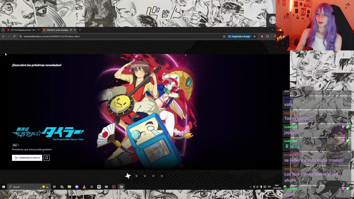354x199 pixels.
Task: Jump to the fifth carousel slide
Action: click(x=162, y=176)
